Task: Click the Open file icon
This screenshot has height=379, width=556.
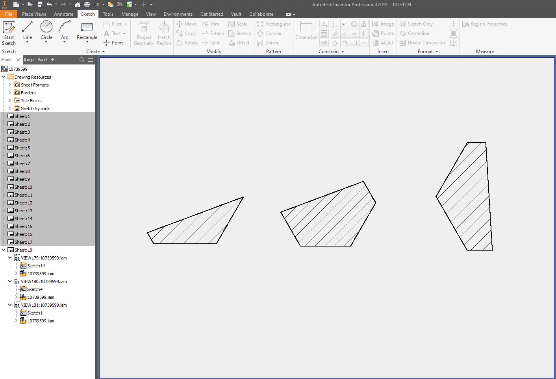Action: click(x=30, y=4)
